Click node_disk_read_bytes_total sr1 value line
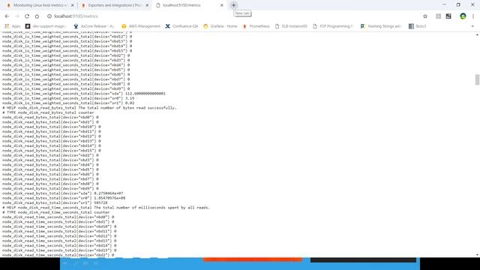The width and height of the screenshot is (480, 270). (x=55, y=202)
